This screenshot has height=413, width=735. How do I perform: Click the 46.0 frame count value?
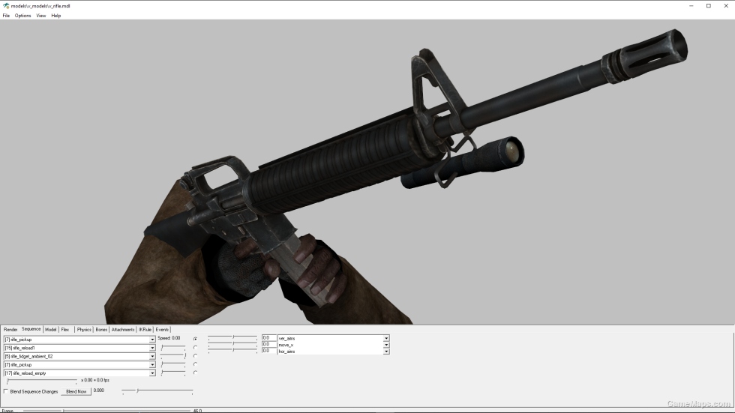(197, 411)
